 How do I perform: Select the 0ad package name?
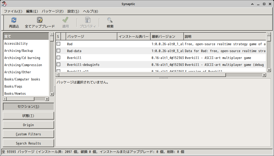[x=70, y=44]
